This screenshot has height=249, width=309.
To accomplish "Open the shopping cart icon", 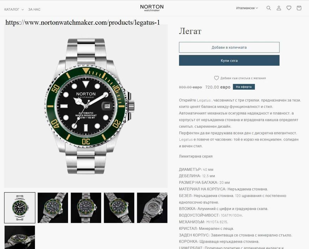I will [x=299, y=8].
